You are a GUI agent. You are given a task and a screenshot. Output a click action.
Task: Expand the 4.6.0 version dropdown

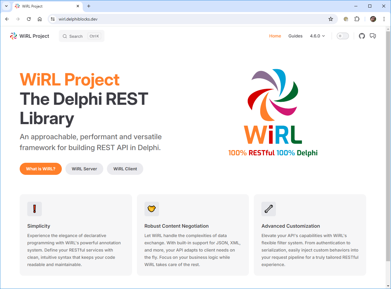point(317,36)
